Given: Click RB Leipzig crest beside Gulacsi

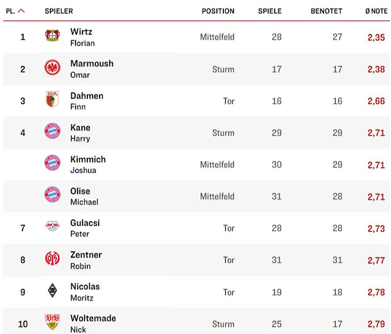Looking at the screenshot, I should (x=52, y=227).
